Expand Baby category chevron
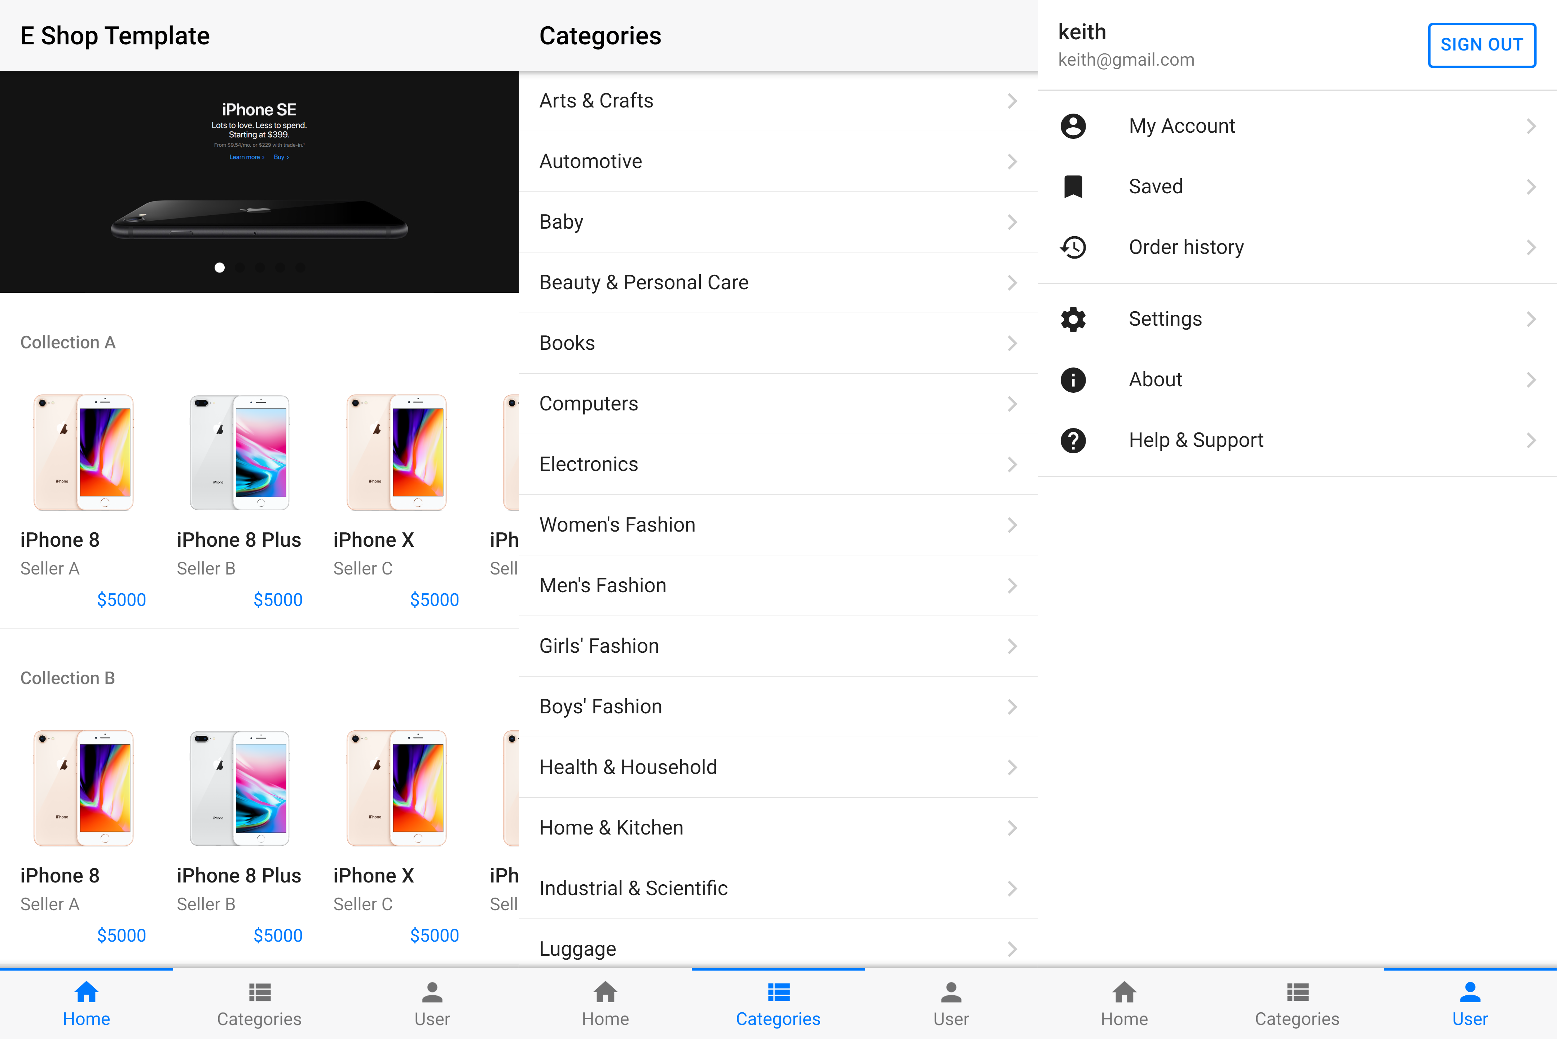This screenshot has width=1557, height=1039. pos(1012,222)
